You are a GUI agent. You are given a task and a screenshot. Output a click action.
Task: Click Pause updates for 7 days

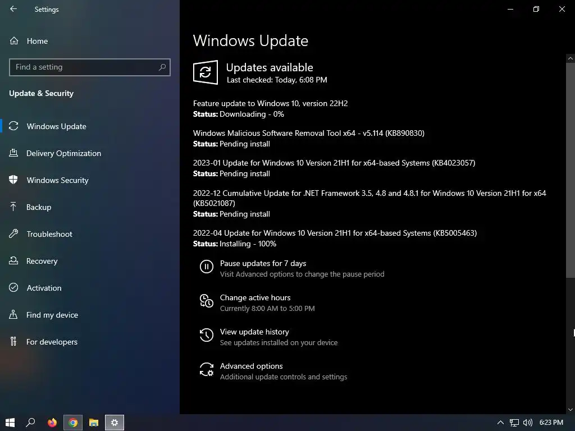[x=263, y=264]
